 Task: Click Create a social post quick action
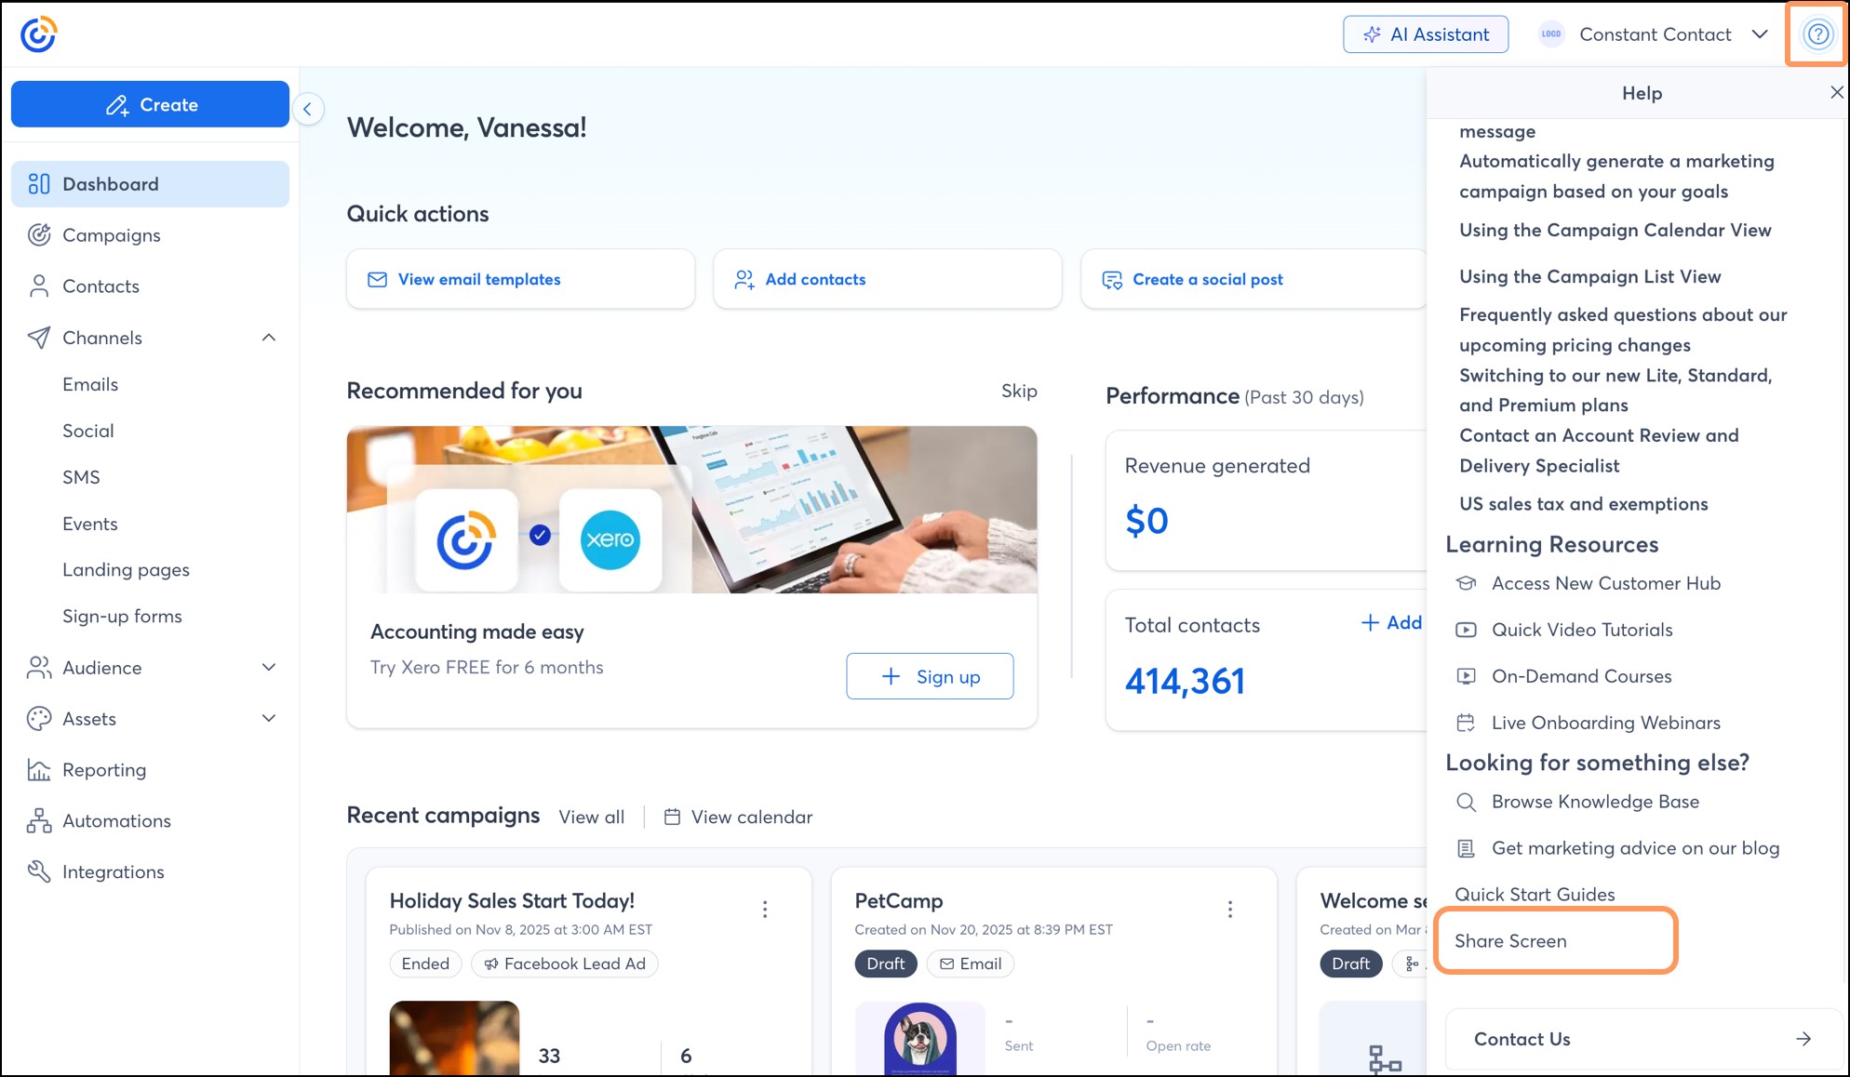(1253, 279)
